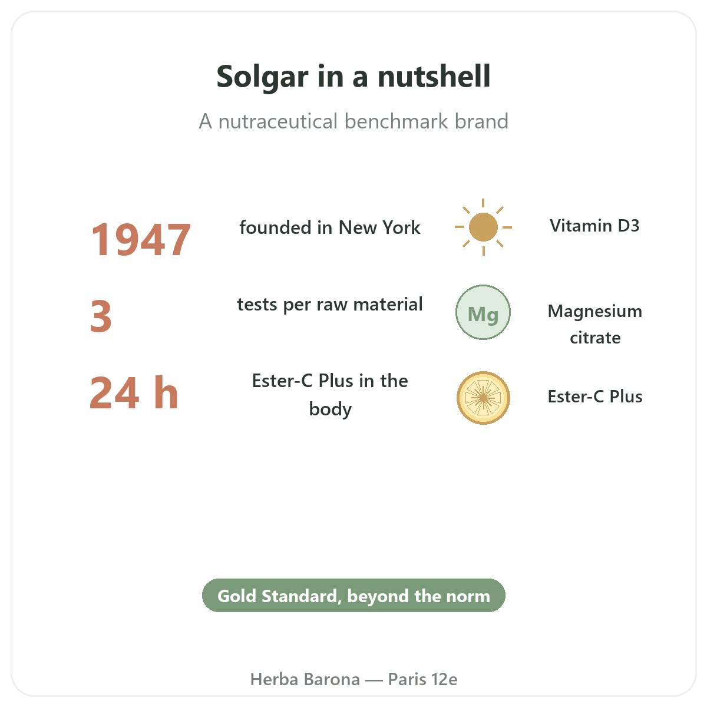707x707 pixels.
Task: Click the Vitamin D3 sun icon
Action: 483,227
